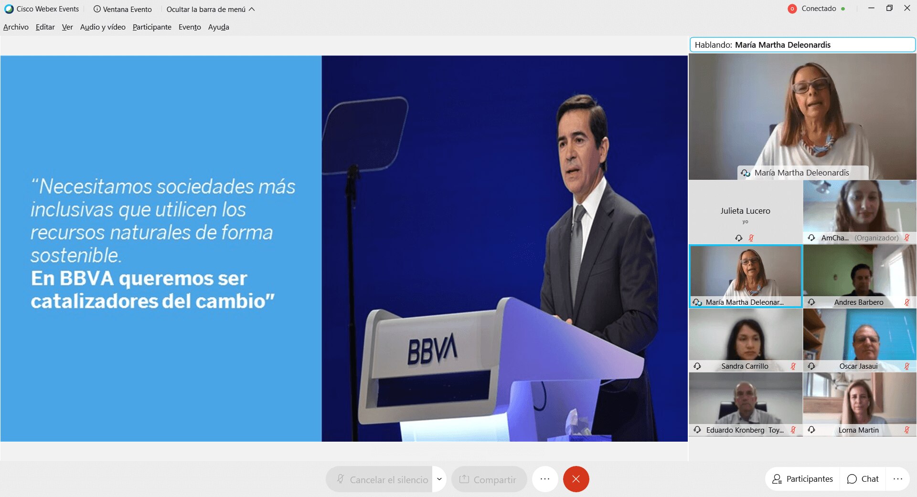Click the Ventana Evento label
This screenshot has width=917, height=497.
[x=128, y=9]
